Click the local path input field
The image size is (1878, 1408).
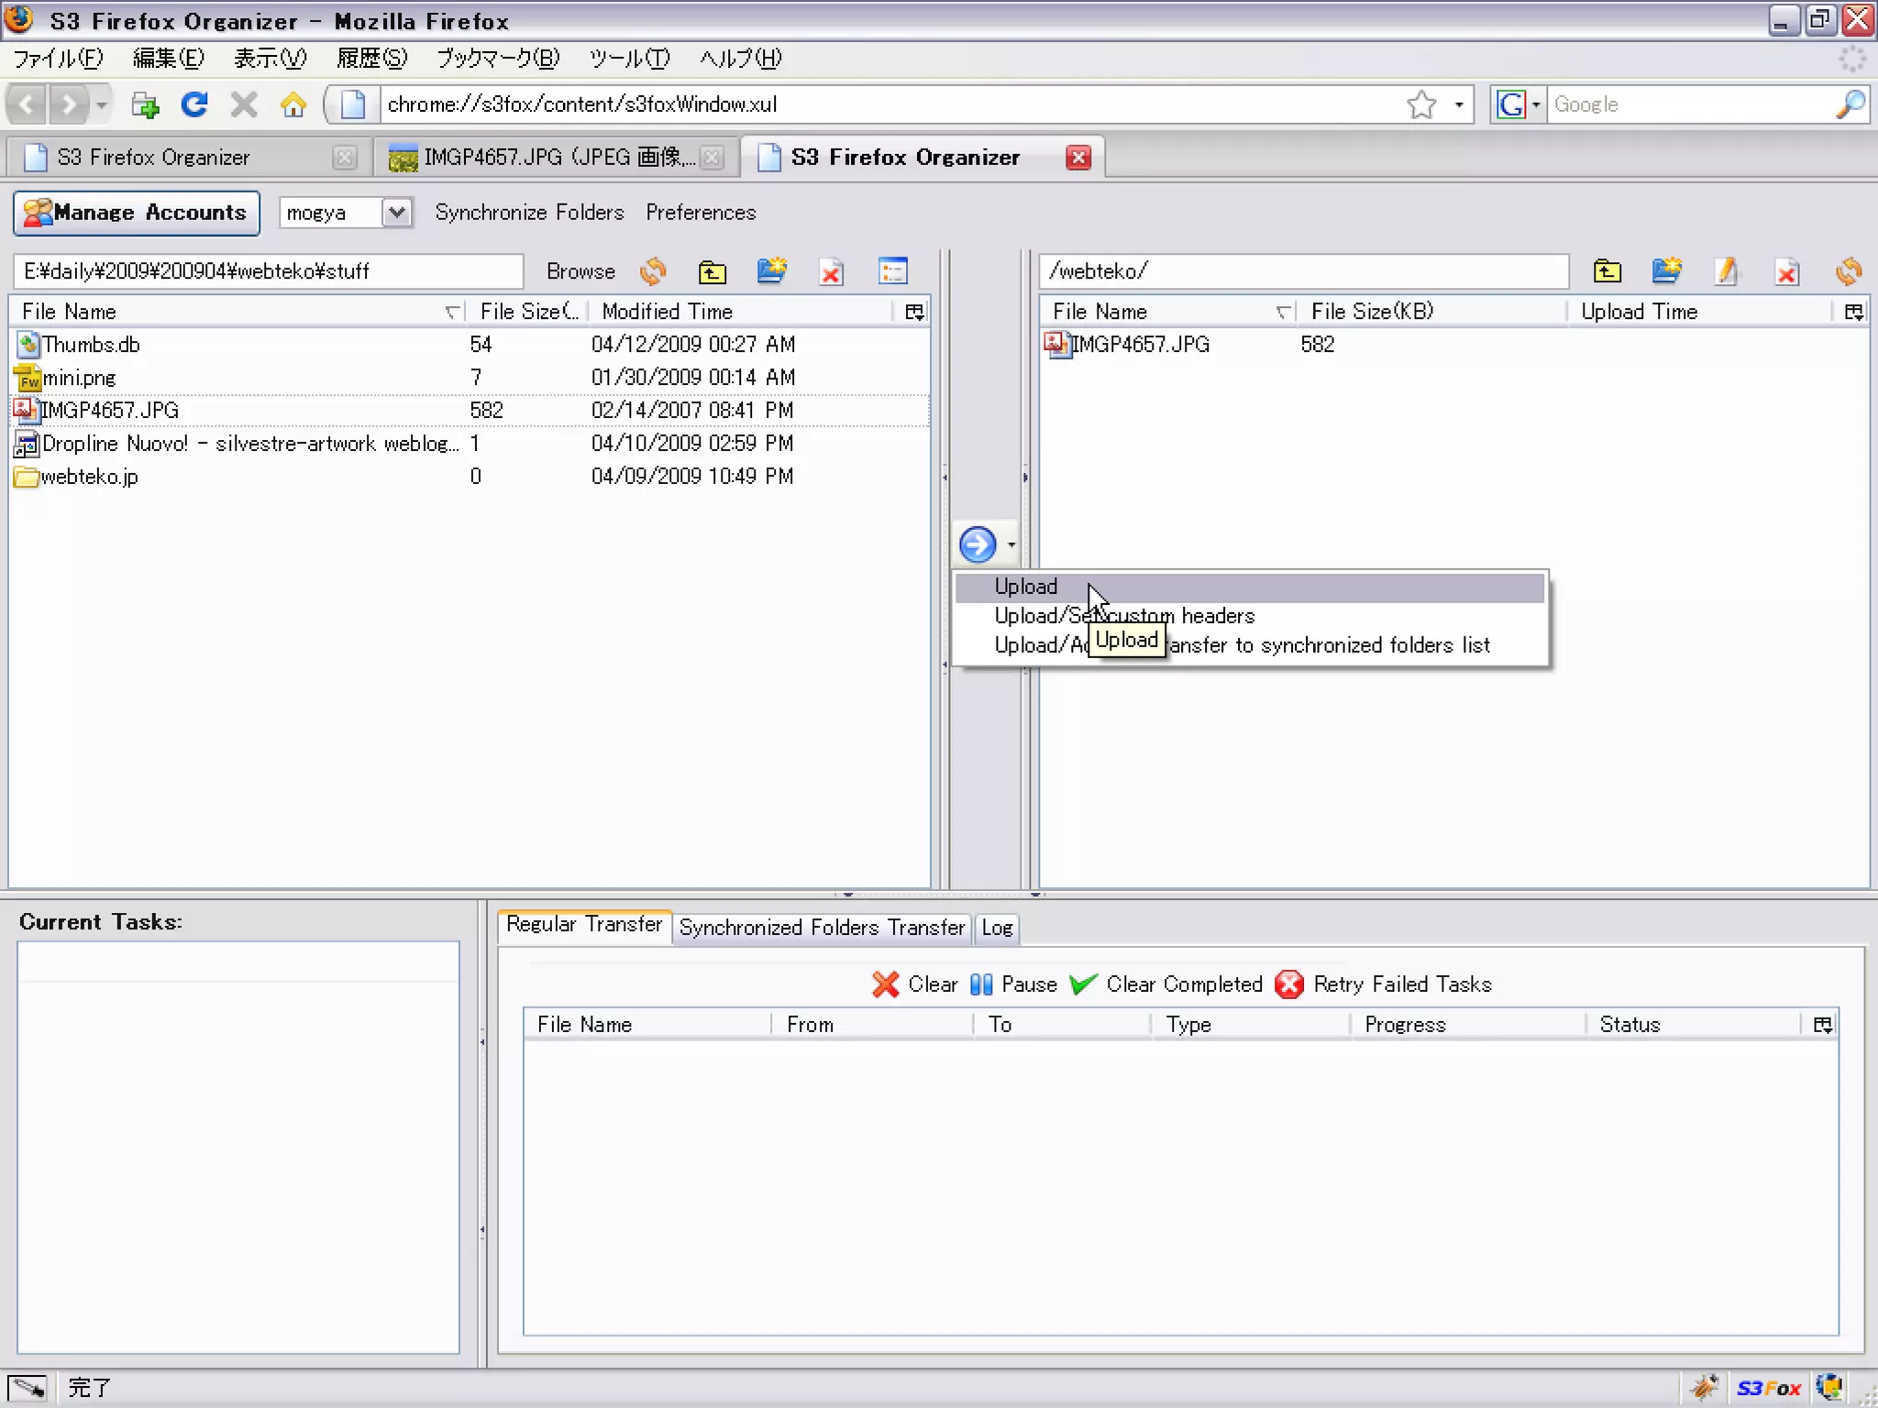(268, 271)
